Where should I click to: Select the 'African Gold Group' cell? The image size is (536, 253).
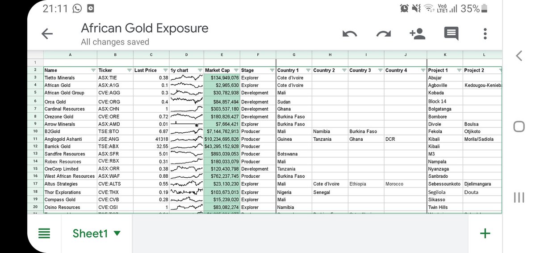[x=70, y=93]
